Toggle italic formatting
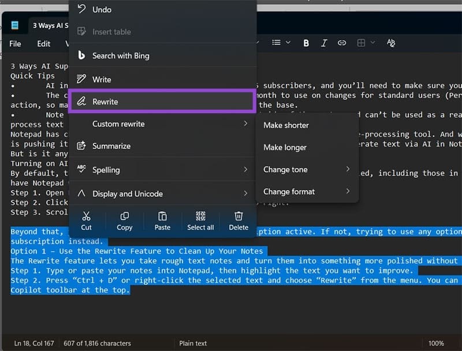The height and width of the screenshot is (351, 462). point(324,43)
